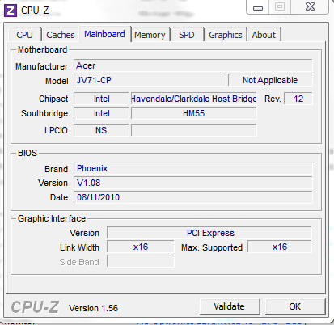The width and height of the screenshot is (334, 325).
Task: Click the Version 1.56 text
Action: pos(93,308)
